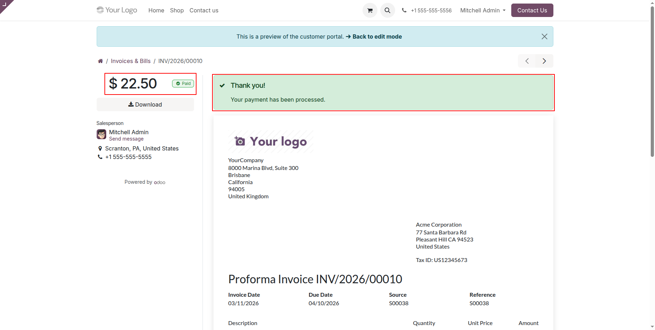Open the Home menu item
The image size is (655, 330).
[x=156, y=11]
